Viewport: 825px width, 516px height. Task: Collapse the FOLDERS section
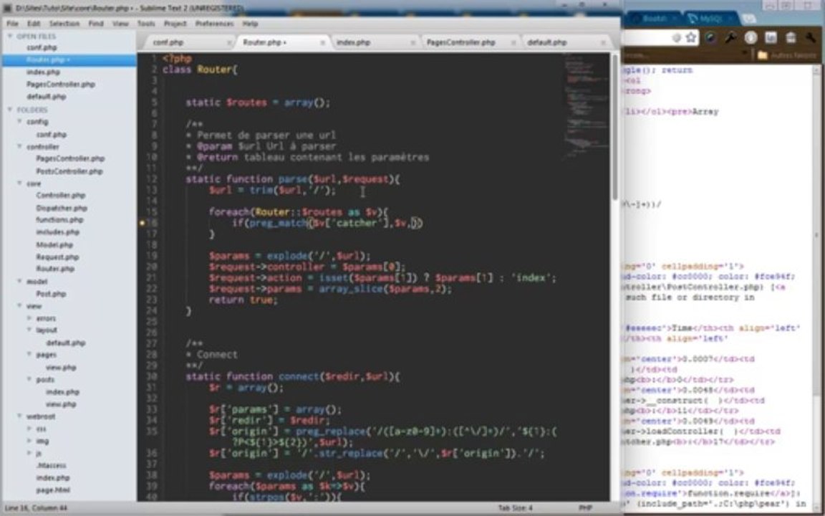click(9, 110)
